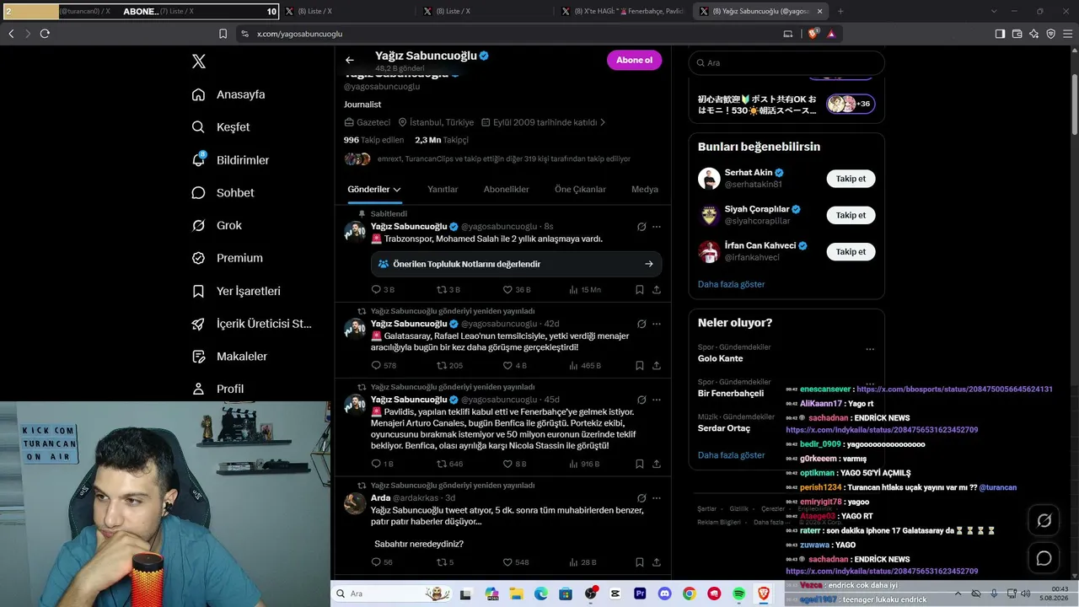Follow İrfan Can Kahveci with Takip et
This screenshot has width=1079, height=607.
[851, 251]
